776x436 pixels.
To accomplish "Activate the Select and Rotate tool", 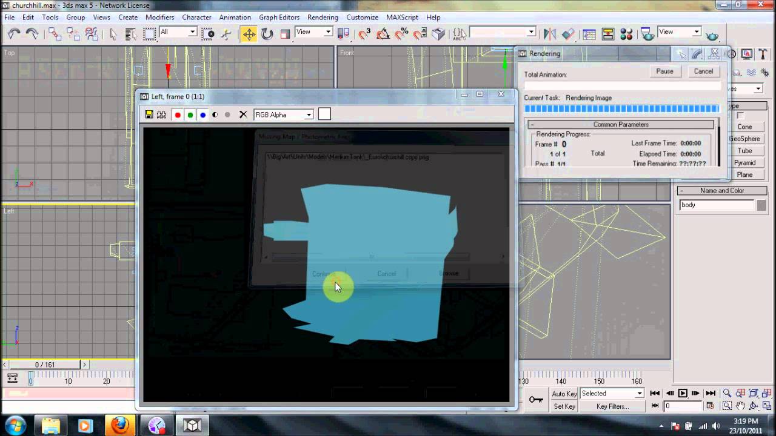I will pyautogui.click(x=267, y=34).
